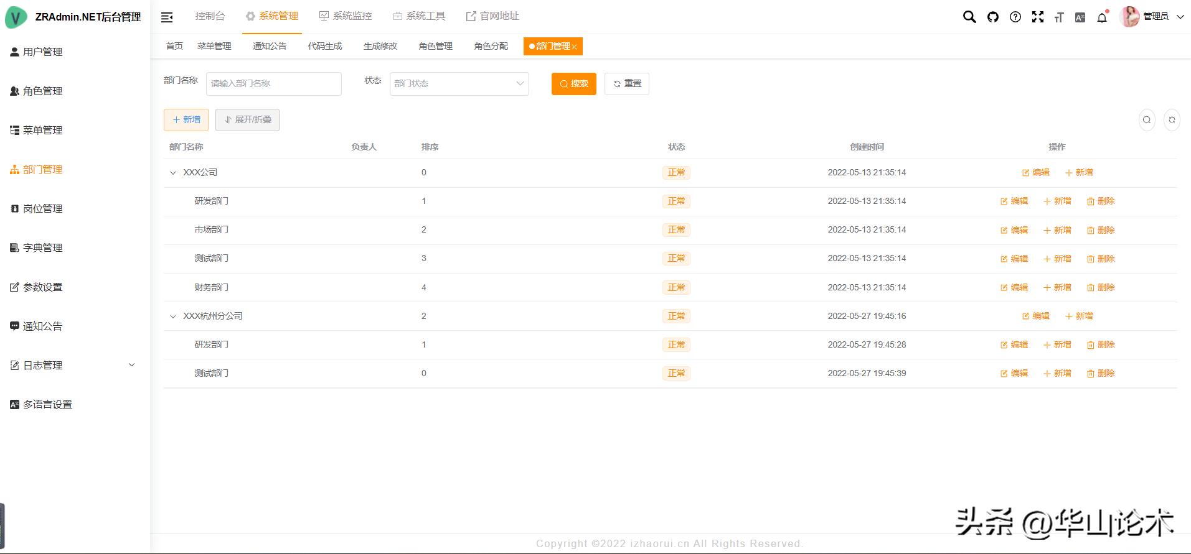Toggle search bar visibility round icon
1191x554 pixels.
coord(1146,120)
